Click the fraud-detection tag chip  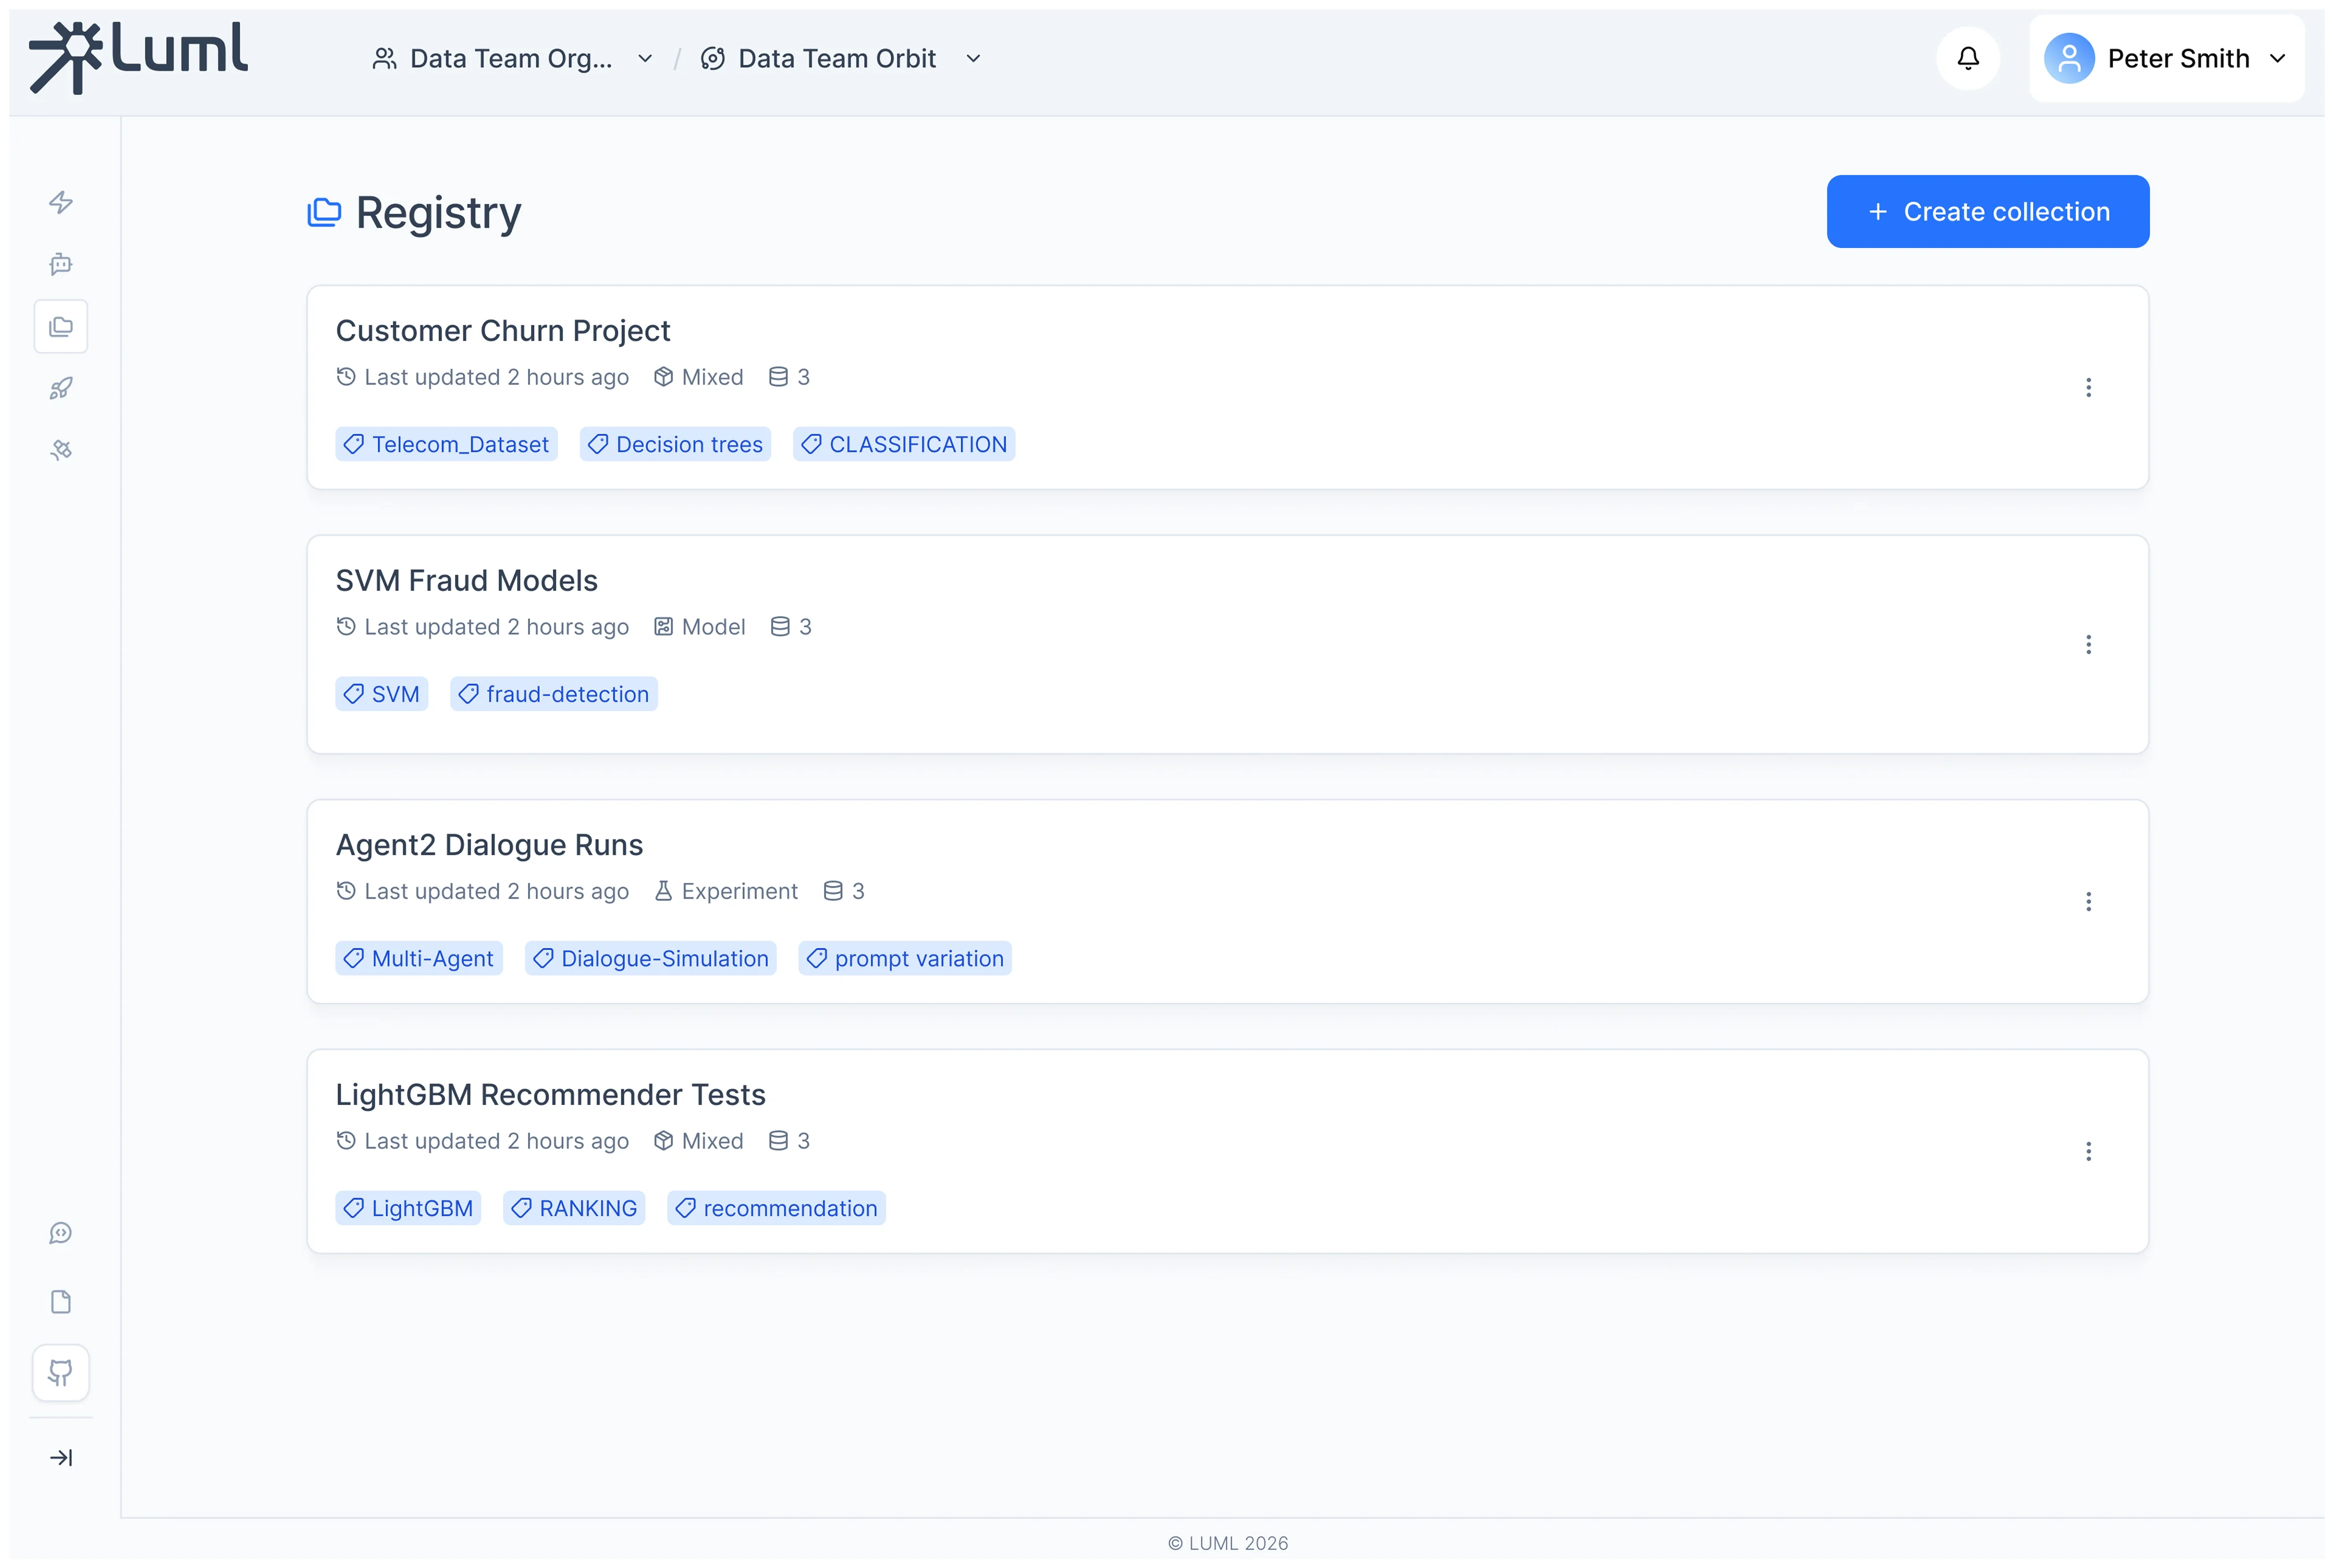pos(554,693)
